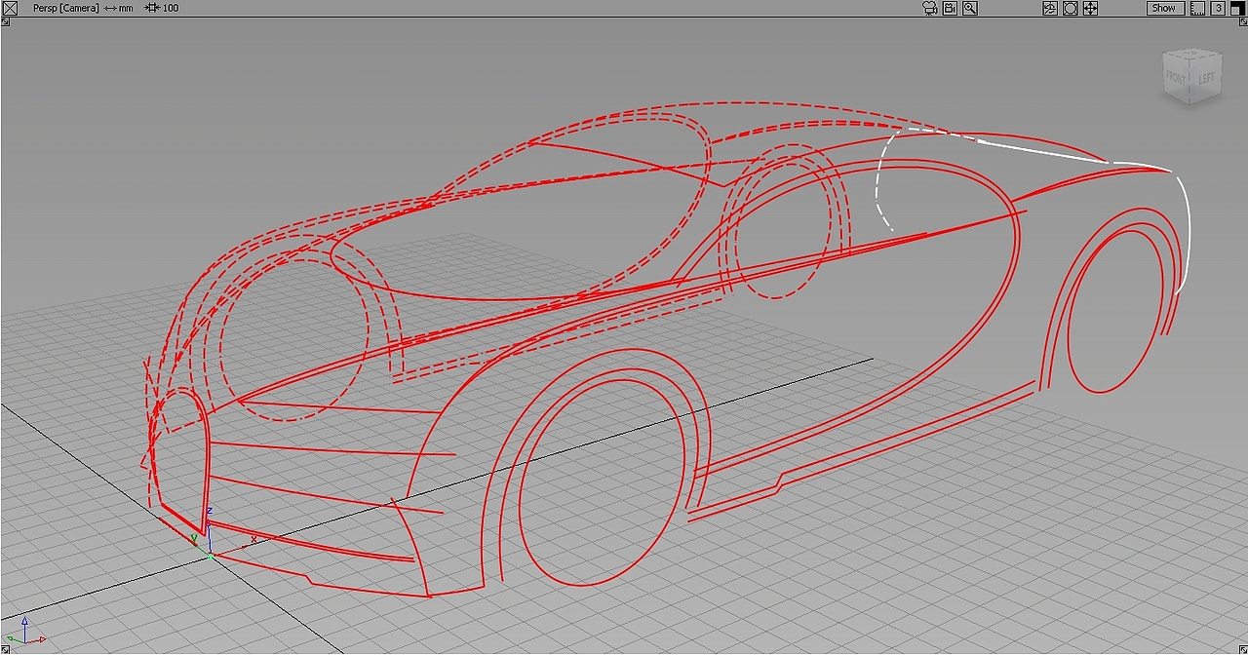Click the mm units indicator
The height and width of the screenshot is (655, 1248).
[119, 8]
